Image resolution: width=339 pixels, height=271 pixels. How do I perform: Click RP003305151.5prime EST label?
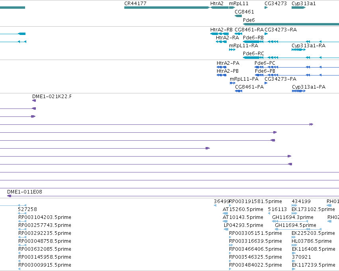click(x=256, y=233)
